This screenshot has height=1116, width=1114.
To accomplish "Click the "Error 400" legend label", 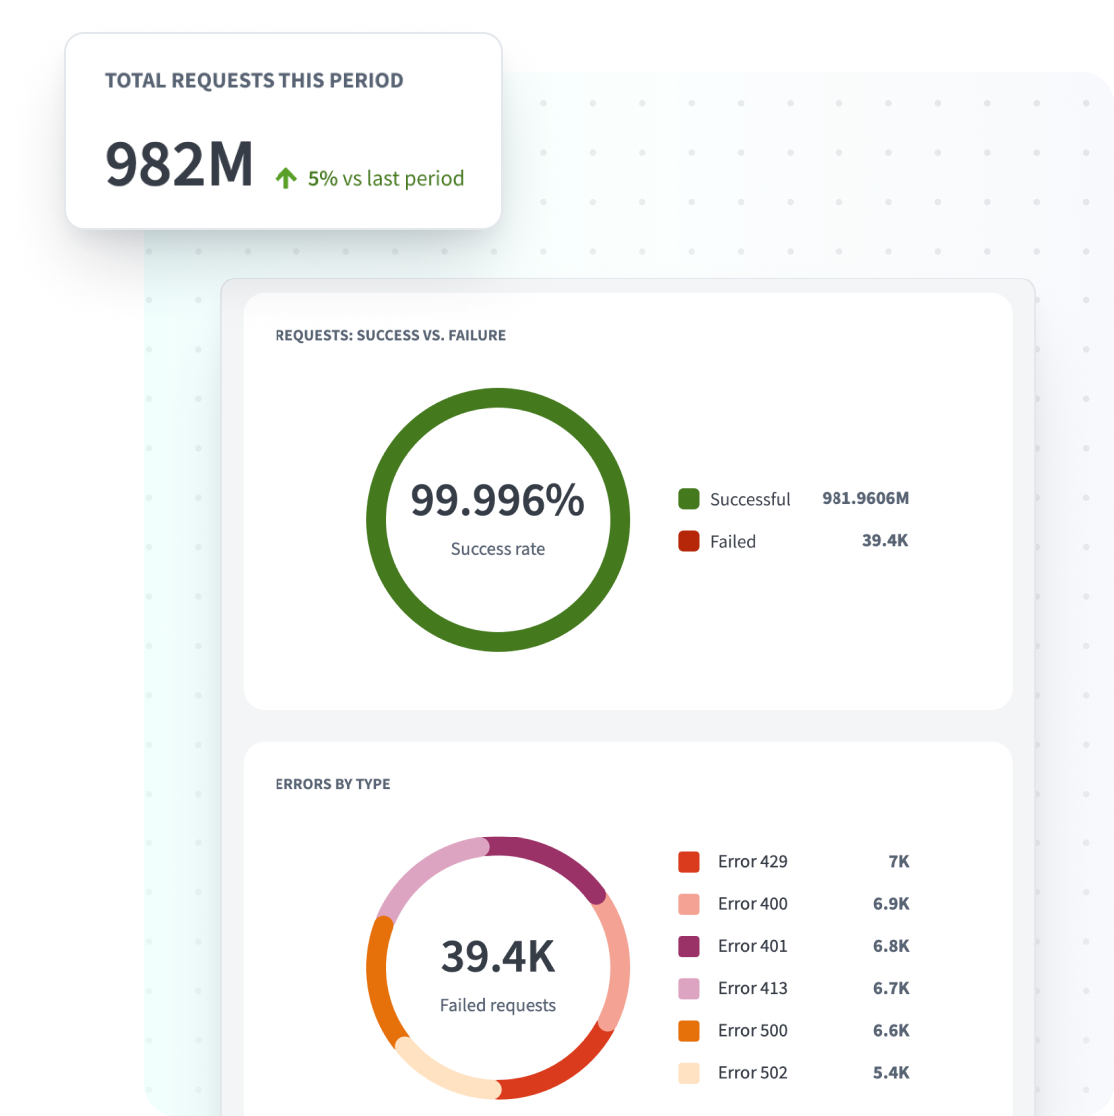I will tap(753, 904).
